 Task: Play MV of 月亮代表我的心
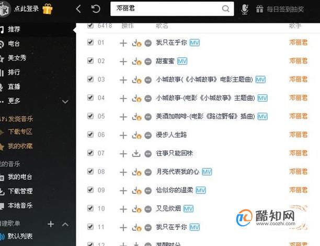207,172
